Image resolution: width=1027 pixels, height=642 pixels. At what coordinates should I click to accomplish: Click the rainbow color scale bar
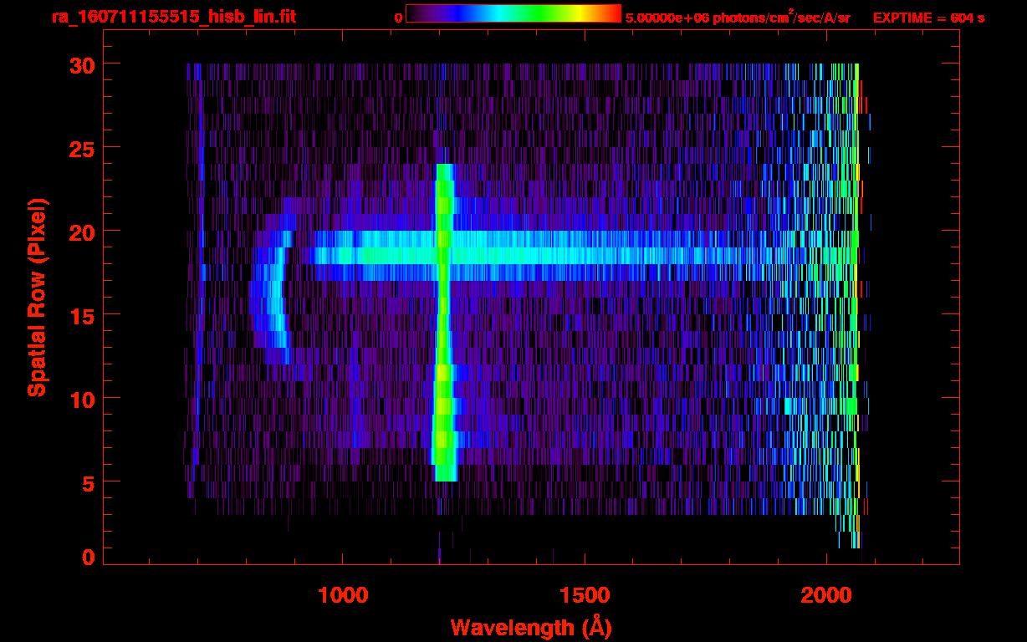[513, 14]
